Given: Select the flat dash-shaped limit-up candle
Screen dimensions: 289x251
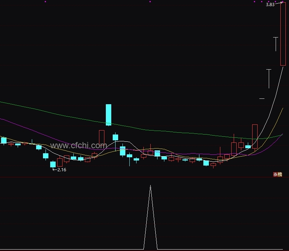Looking at the screenshot, I should point(262,99).
